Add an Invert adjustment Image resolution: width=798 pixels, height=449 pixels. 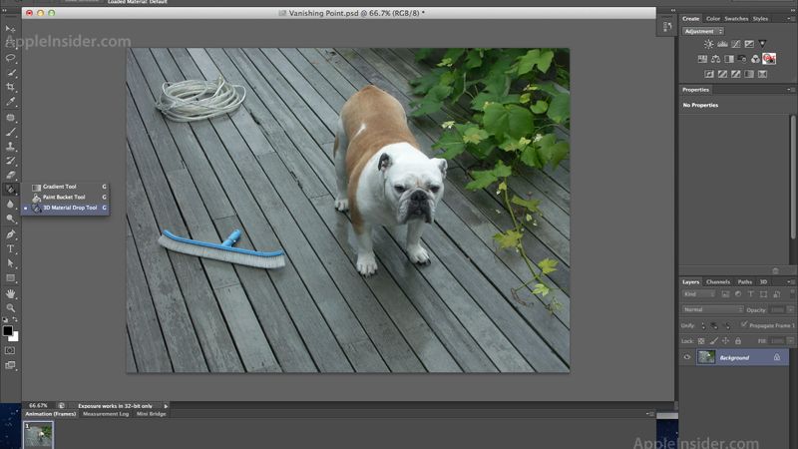click(709, 74)
